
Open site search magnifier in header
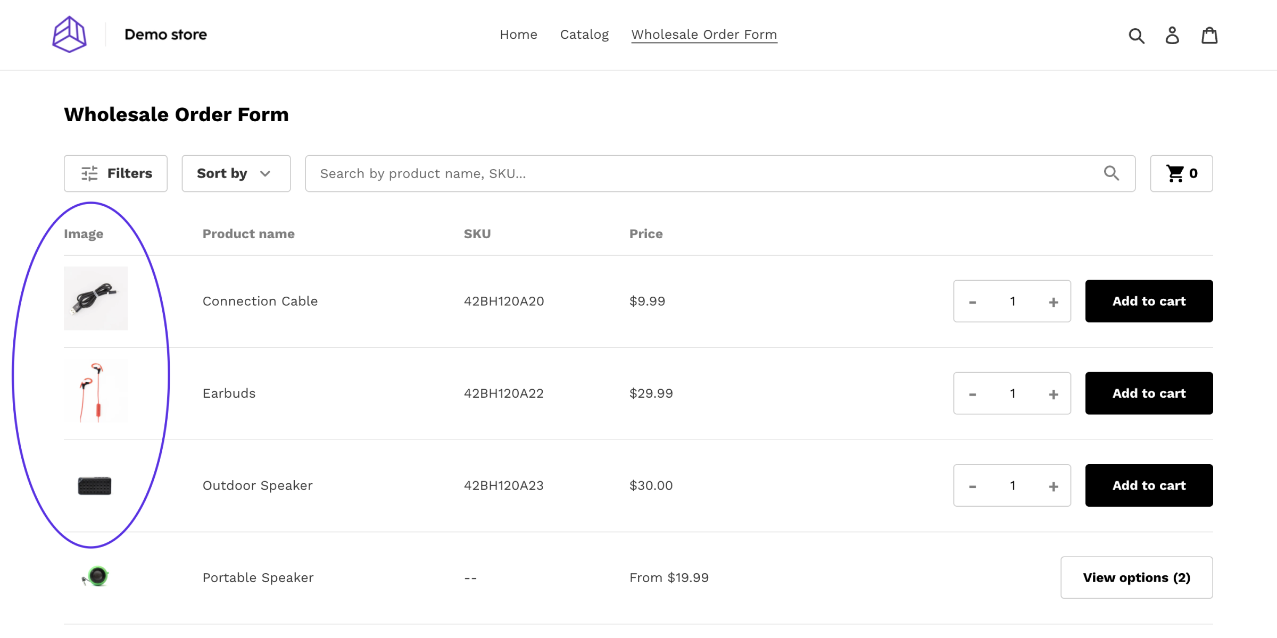coord(1136,36)
